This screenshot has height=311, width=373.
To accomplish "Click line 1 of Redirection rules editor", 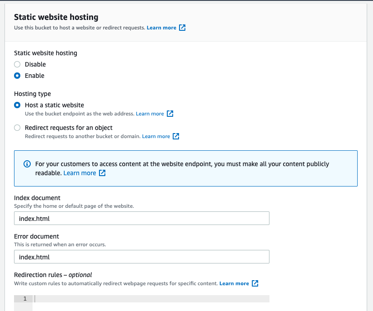I will tap(151, 299).
